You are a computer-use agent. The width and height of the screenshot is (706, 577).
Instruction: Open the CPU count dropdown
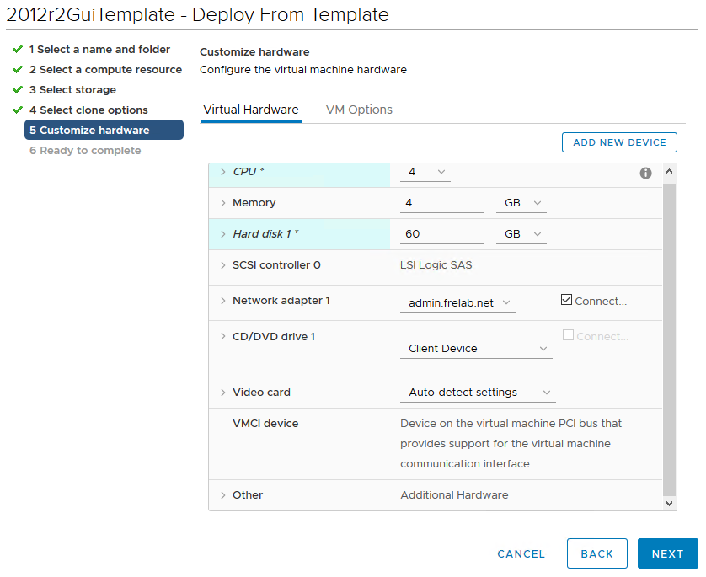[x=425, y=172]
